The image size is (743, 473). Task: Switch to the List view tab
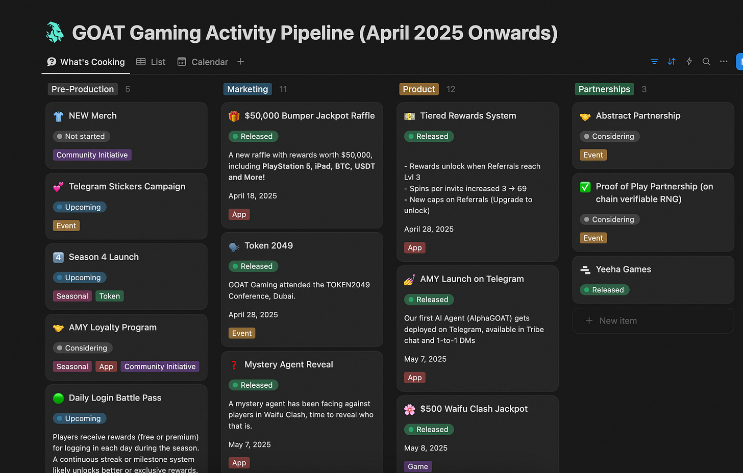point(151,62)
